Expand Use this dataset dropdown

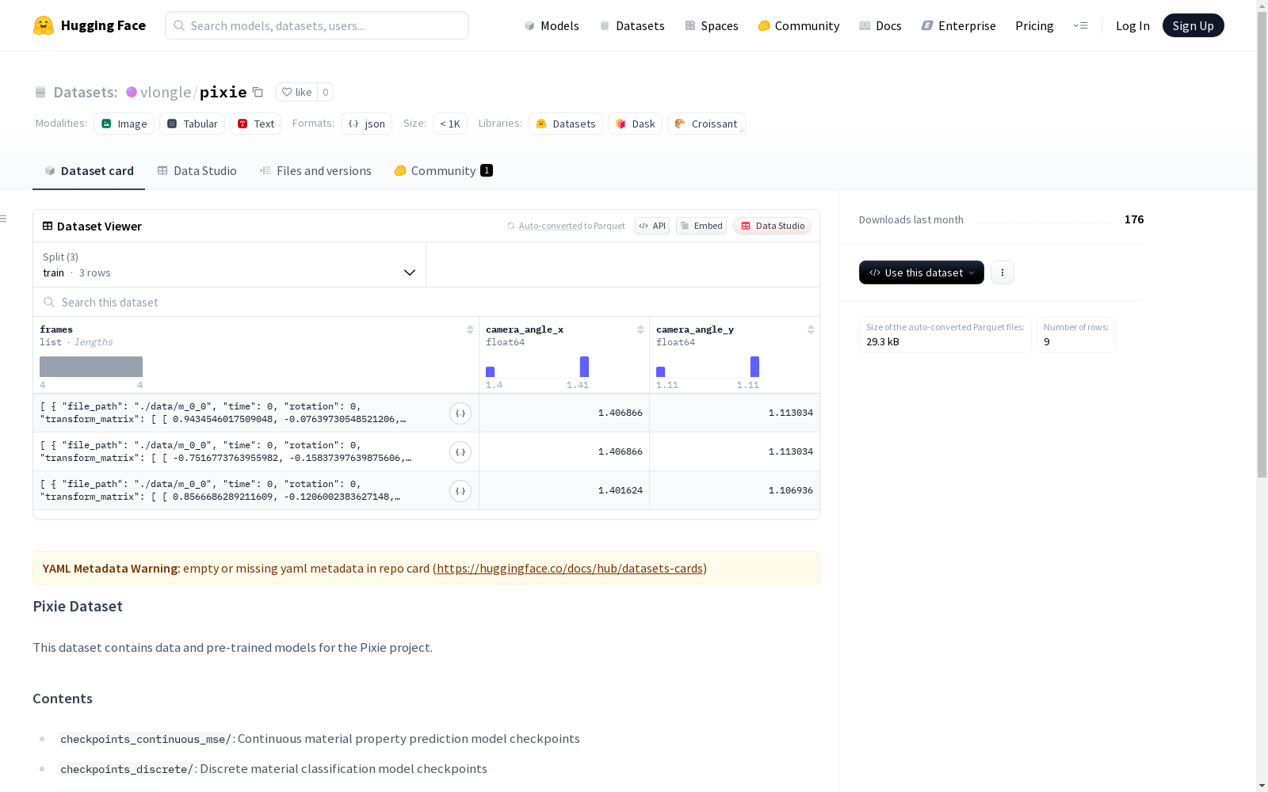922,272
